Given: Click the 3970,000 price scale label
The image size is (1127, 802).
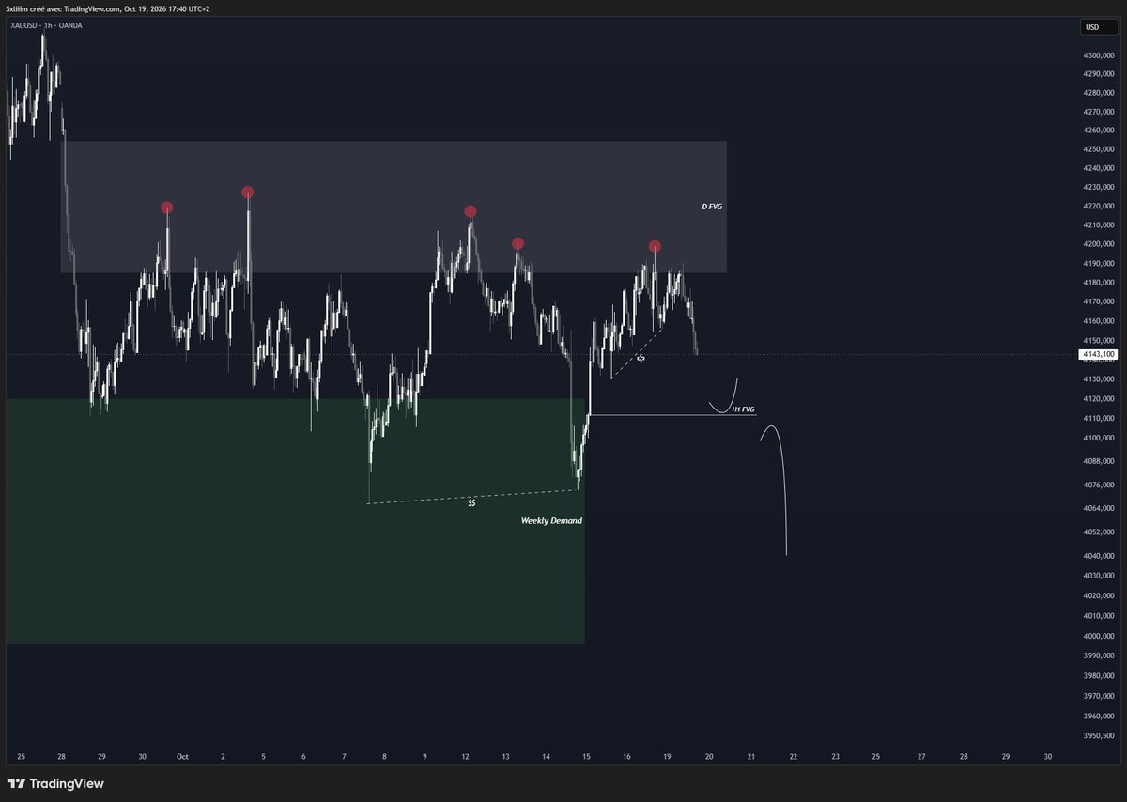Looking at the screenshot, I should click(1099, 696).
